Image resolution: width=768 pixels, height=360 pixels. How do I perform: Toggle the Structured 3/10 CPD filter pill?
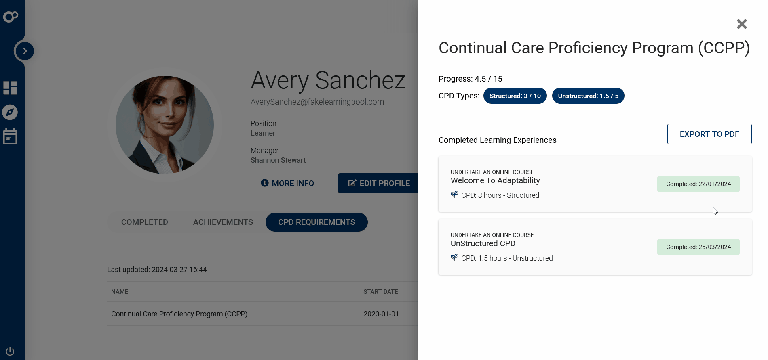(x=515, y=96)
